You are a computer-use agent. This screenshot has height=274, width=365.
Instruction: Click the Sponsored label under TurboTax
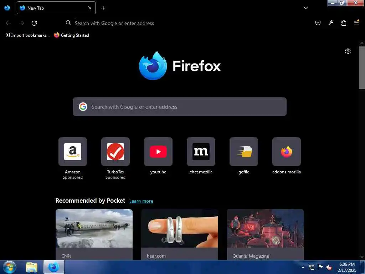pyautogui.click(x=115, y=177)
